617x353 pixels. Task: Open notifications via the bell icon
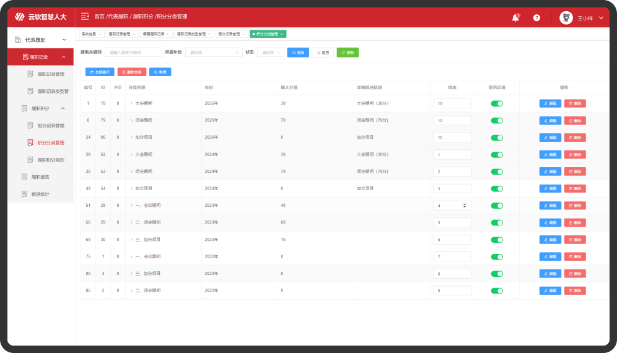click(x=515, y=18)
